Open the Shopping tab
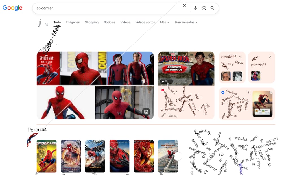The width and height of the screenshot is (284, 175). [x=92, y=22]
